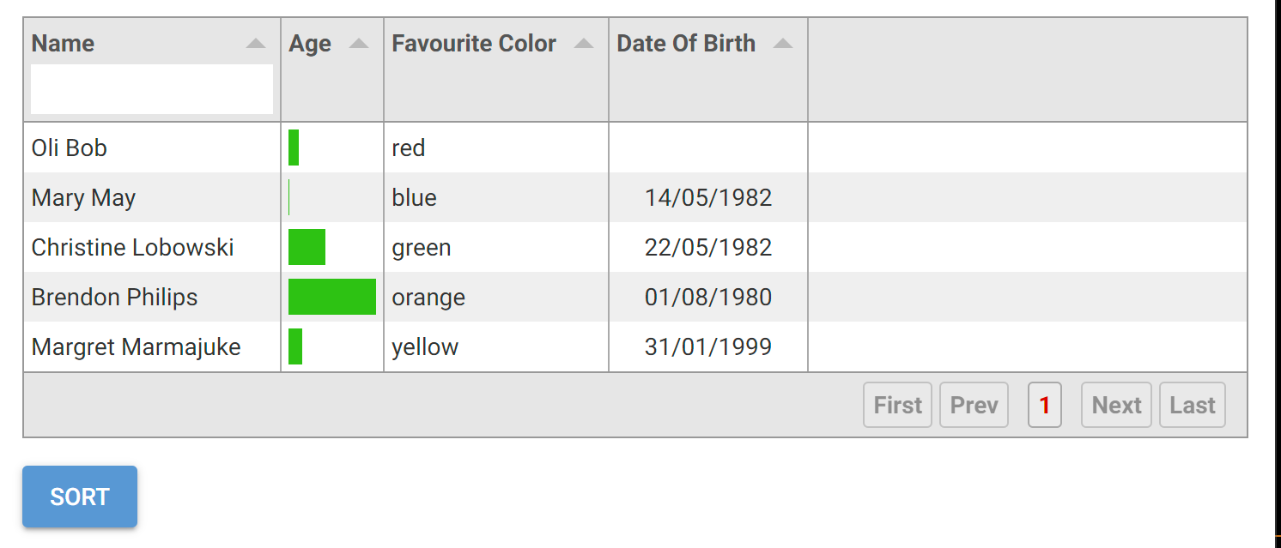Click the 31/01/1999 date cell
1281x548 pixels.
707,347
